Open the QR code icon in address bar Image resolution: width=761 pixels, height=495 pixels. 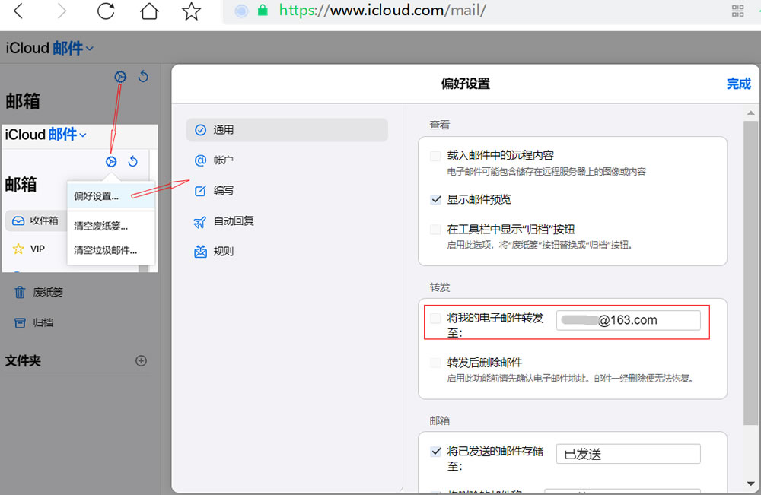click(737, 11)
